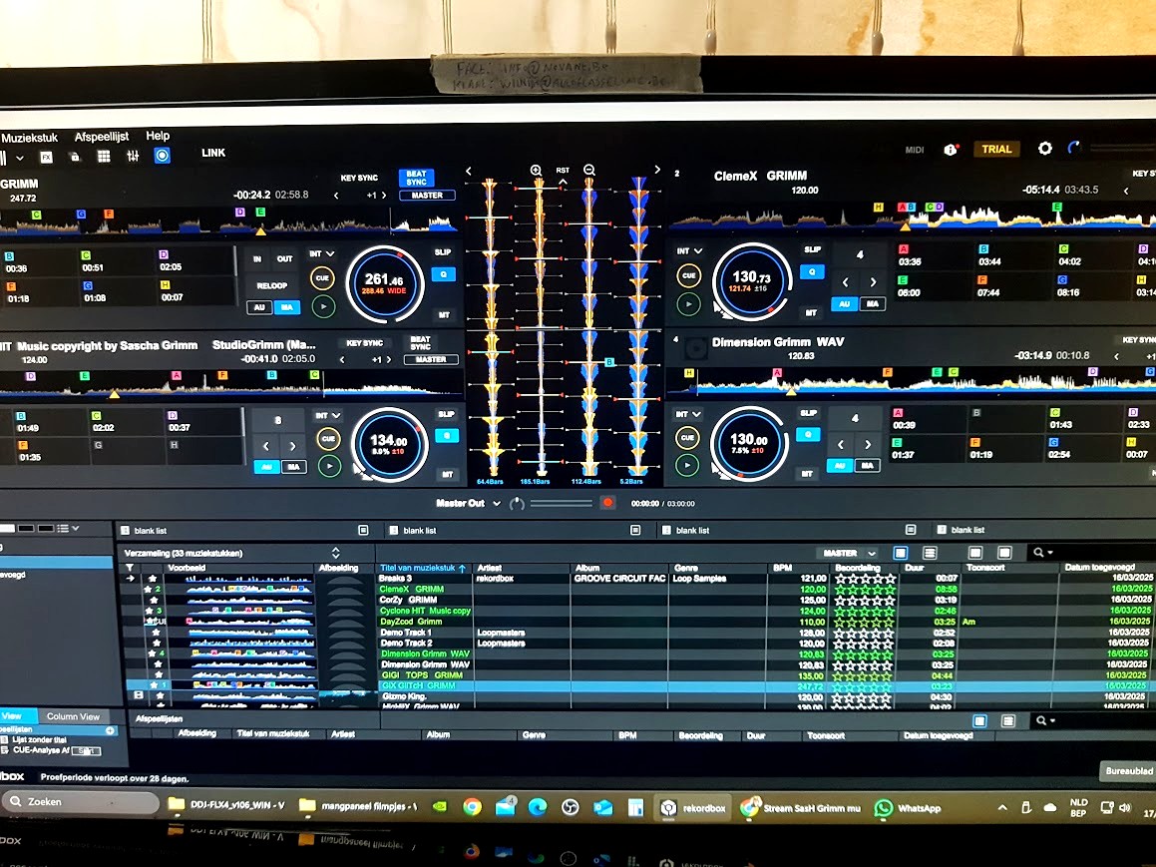This screenshot has height=867, width=1156.
Task: Open the FX panel from the toolbar
Action: point(47,157)
